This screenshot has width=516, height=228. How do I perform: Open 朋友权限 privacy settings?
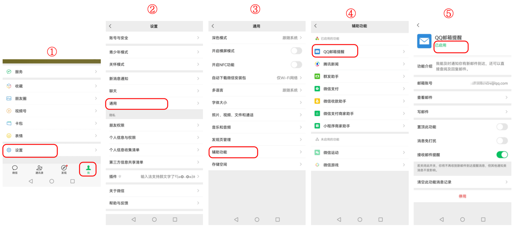pos(154,125)
